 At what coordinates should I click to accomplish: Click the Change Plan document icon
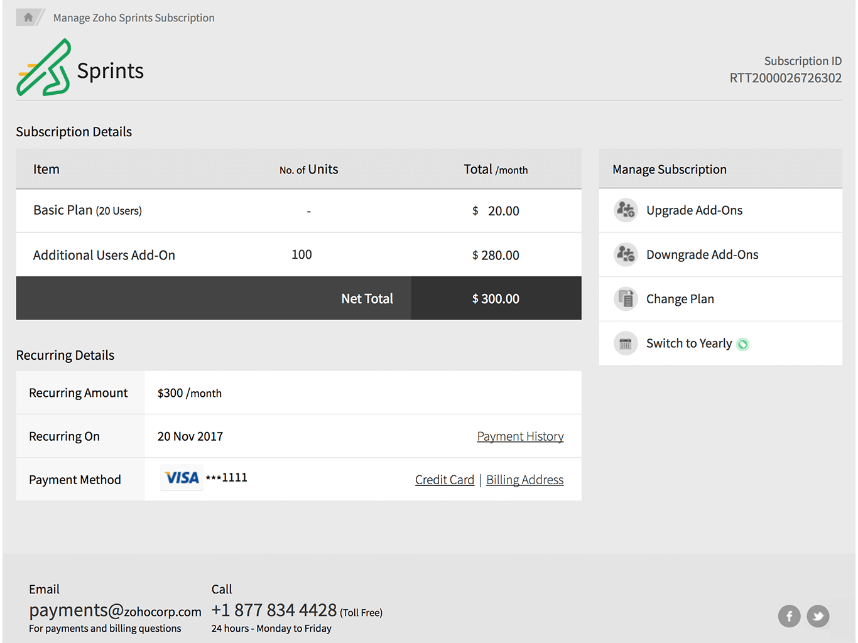pyautogui.click(x=626, y=299)
